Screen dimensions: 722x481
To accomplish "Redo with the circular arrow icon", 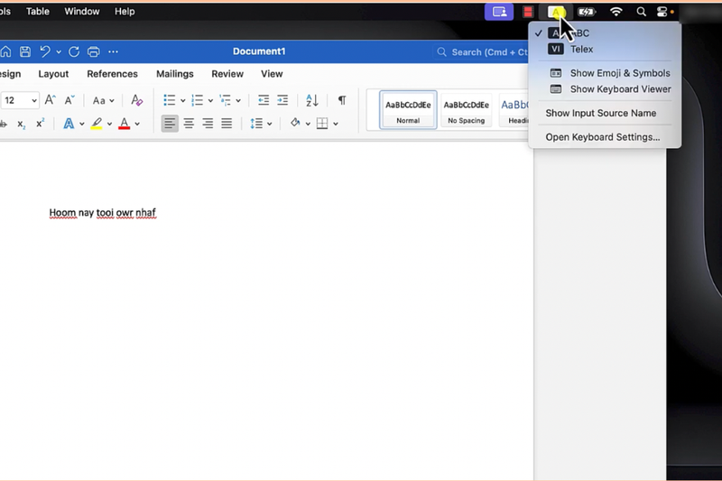I will point(74,51).
